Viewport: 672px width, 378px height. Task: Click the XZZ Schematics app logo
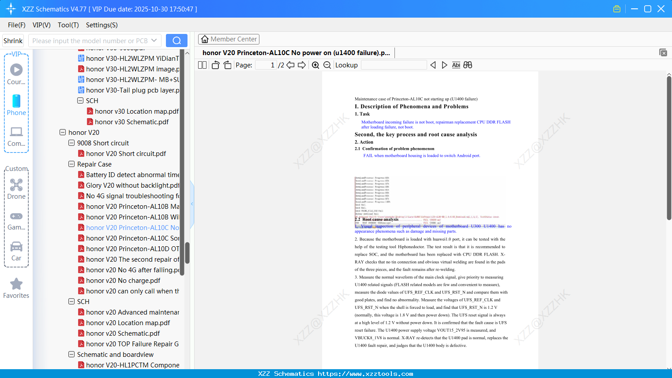pyautogui.click(x=11, y=9)
